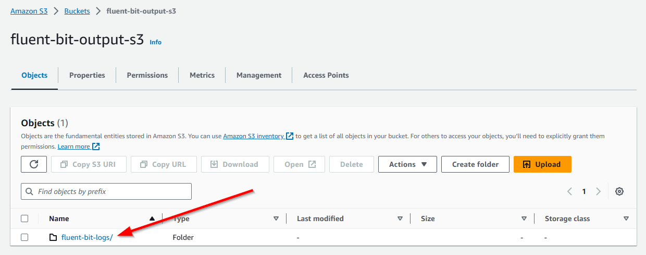Screen dimensions: 646x255
Task: Click the Delete button
Action: (x=352, y=164)
